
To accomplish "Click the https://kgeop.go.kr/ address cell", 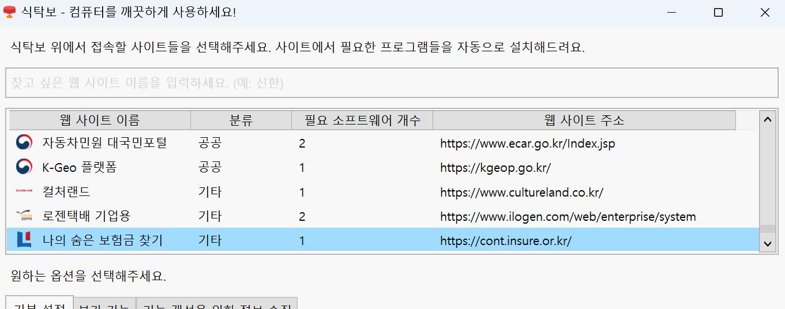I will pyautogui.click(x=495, y=168).
